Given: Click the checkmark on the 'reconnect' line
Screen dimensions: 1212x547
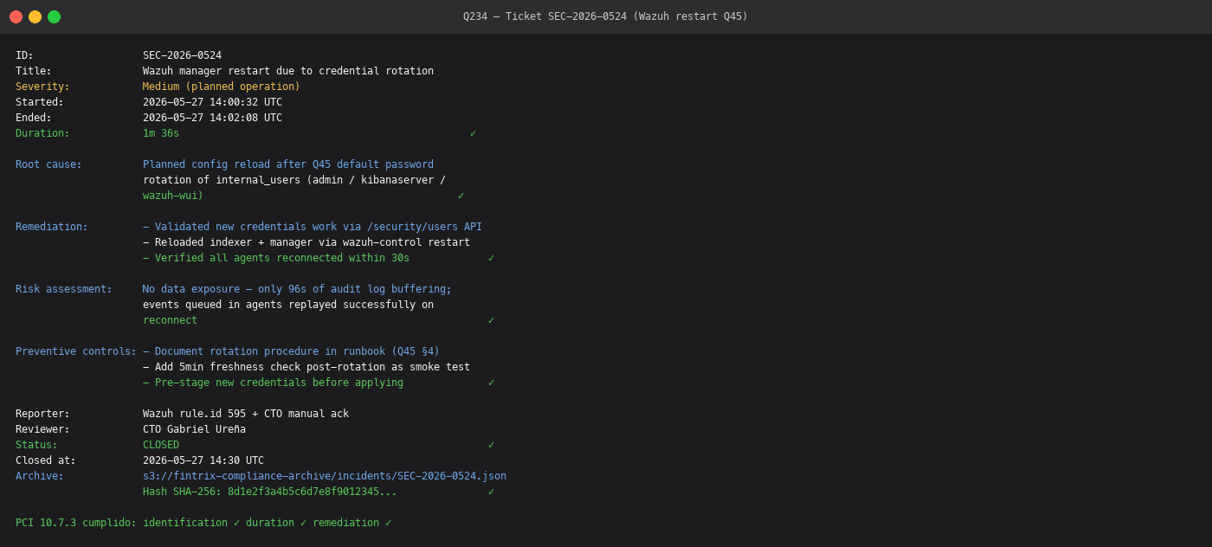Looking at the screenshot, I should 491,320.
